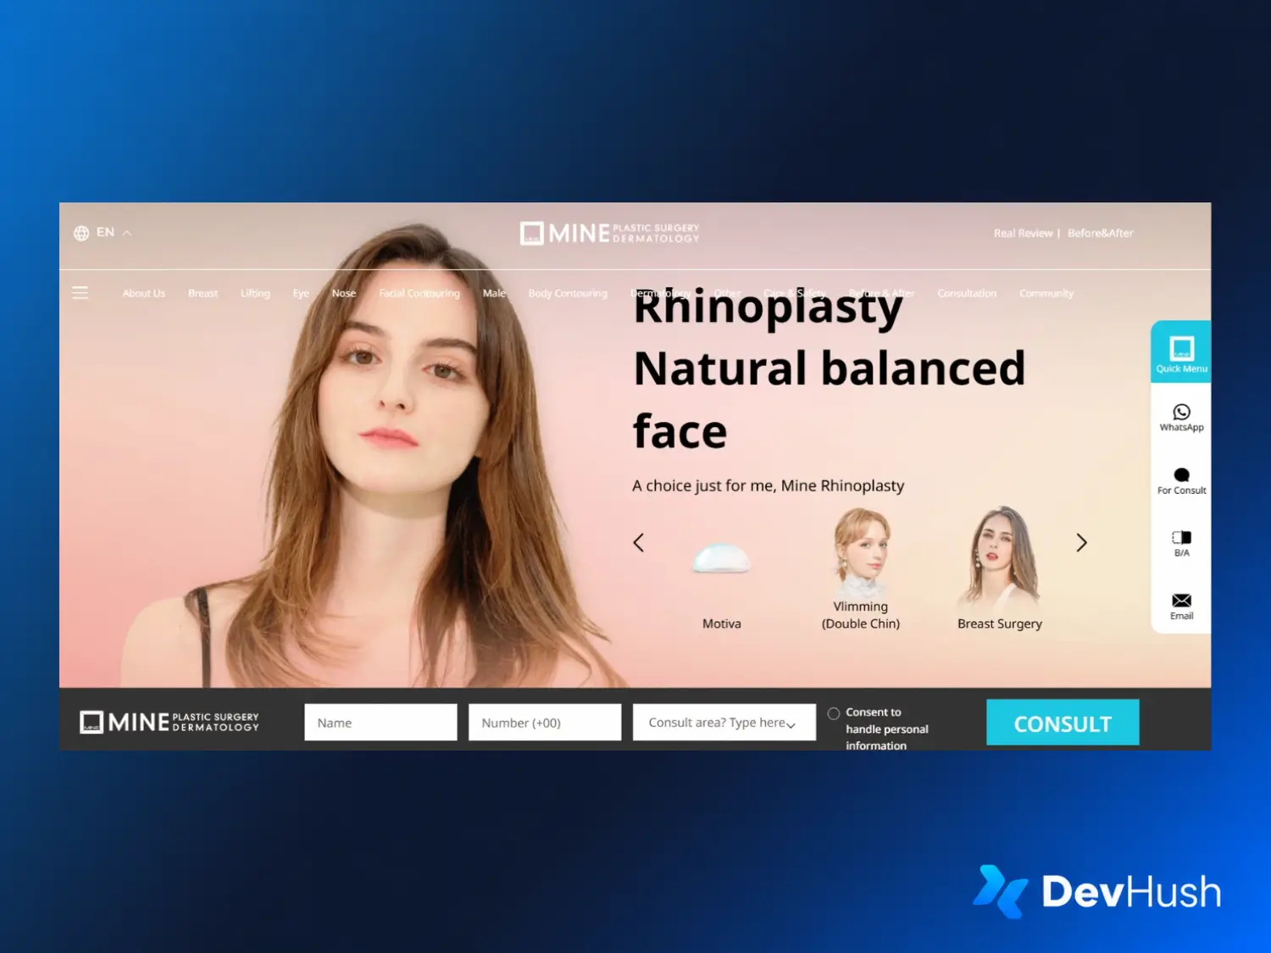This screenshot has width=1271, height=953.
Task: Open the About Us menu
Action: tap(144, 293)
